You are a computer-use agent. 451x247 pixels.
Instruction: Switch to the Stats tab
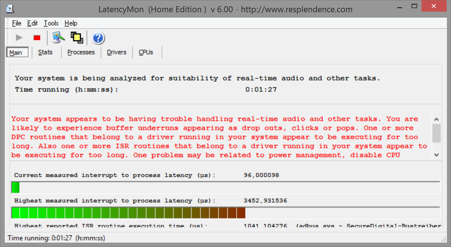45,52
